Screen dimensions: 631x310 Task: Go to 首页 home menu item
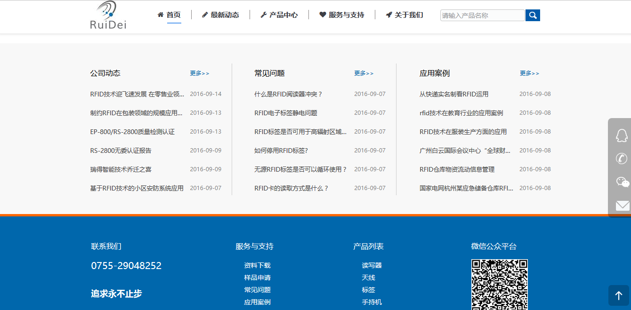click(169, 15)
